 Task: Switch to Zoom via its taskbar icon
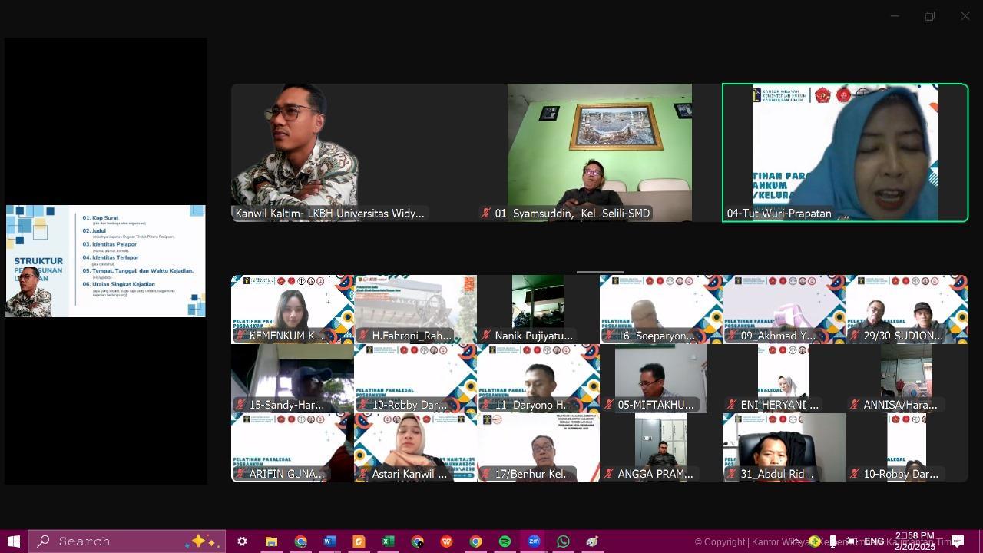point(534,541)
